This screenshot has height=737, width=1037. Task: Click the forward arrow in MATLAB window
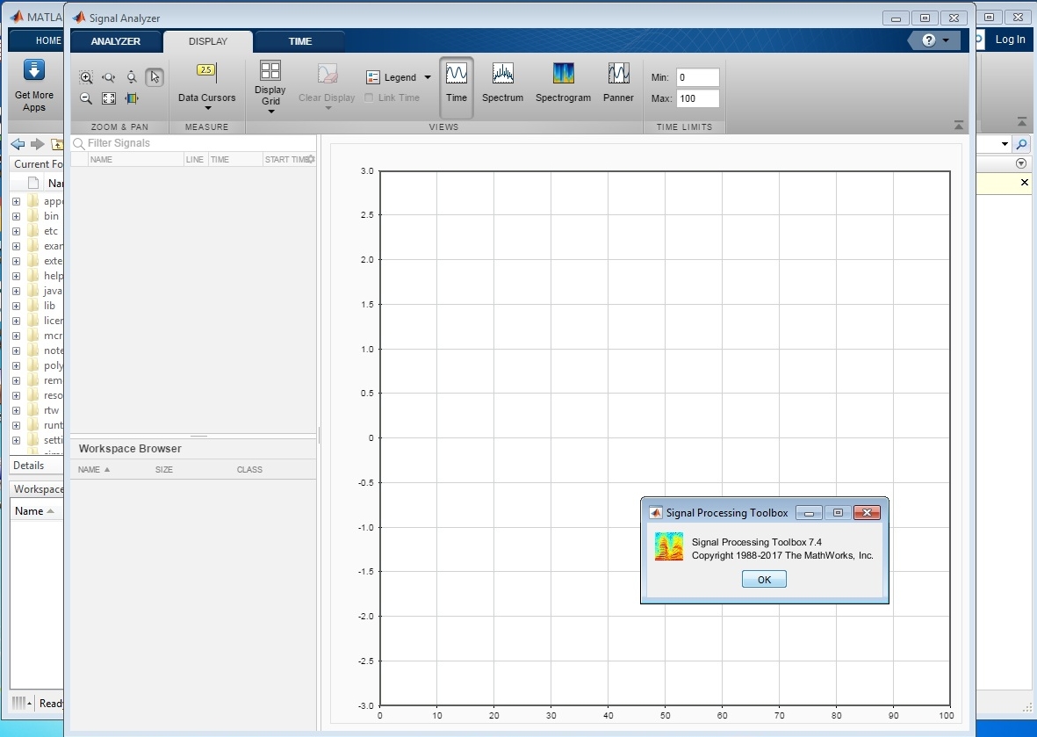coord(37,143)
